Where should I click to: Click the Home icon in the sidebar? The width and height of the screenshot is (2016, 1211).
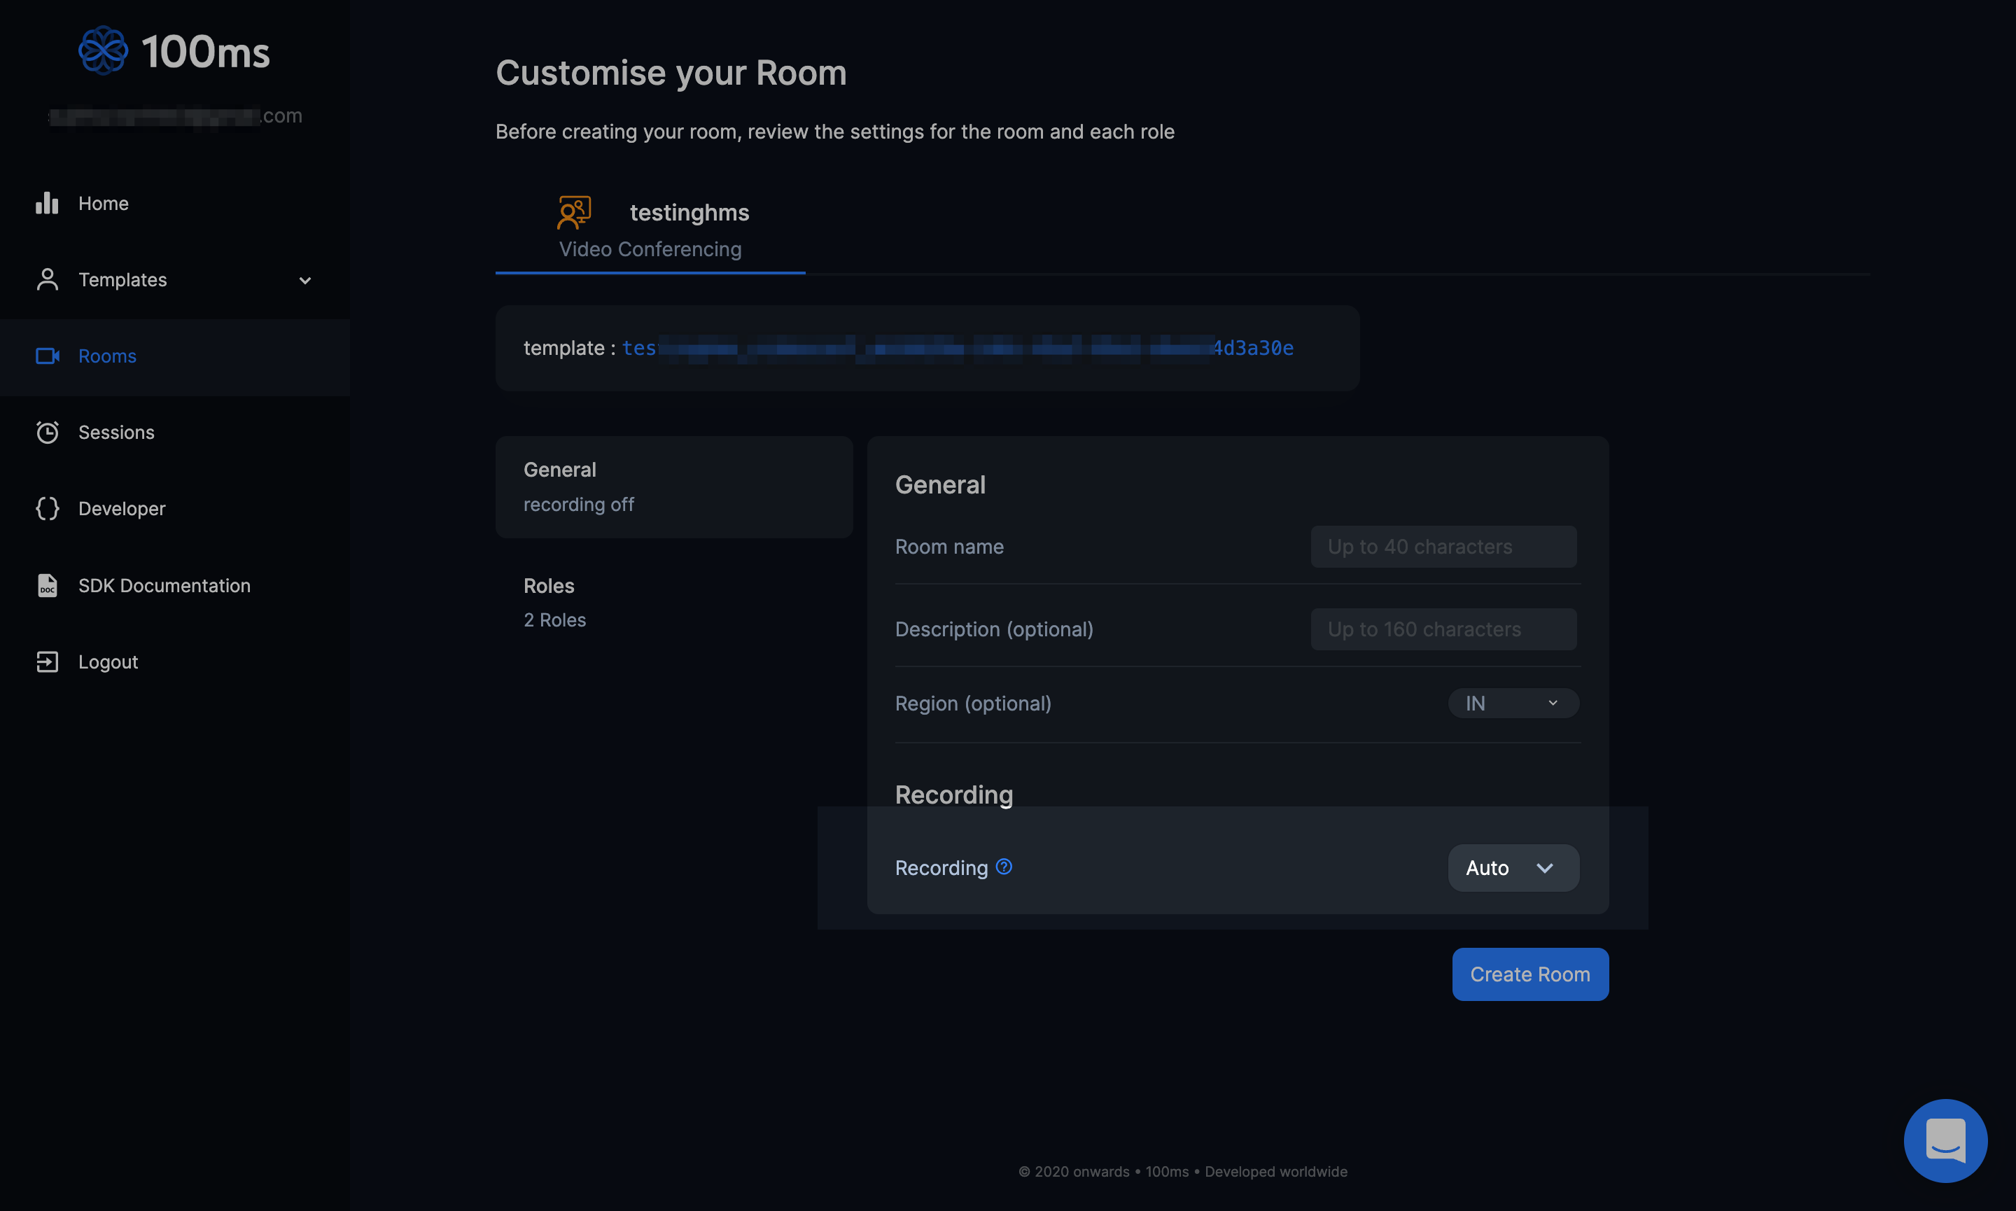pos(46,202)
